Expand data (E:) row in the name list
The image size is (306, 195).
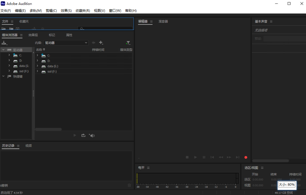pyautogui.click(x=37, y=66)
